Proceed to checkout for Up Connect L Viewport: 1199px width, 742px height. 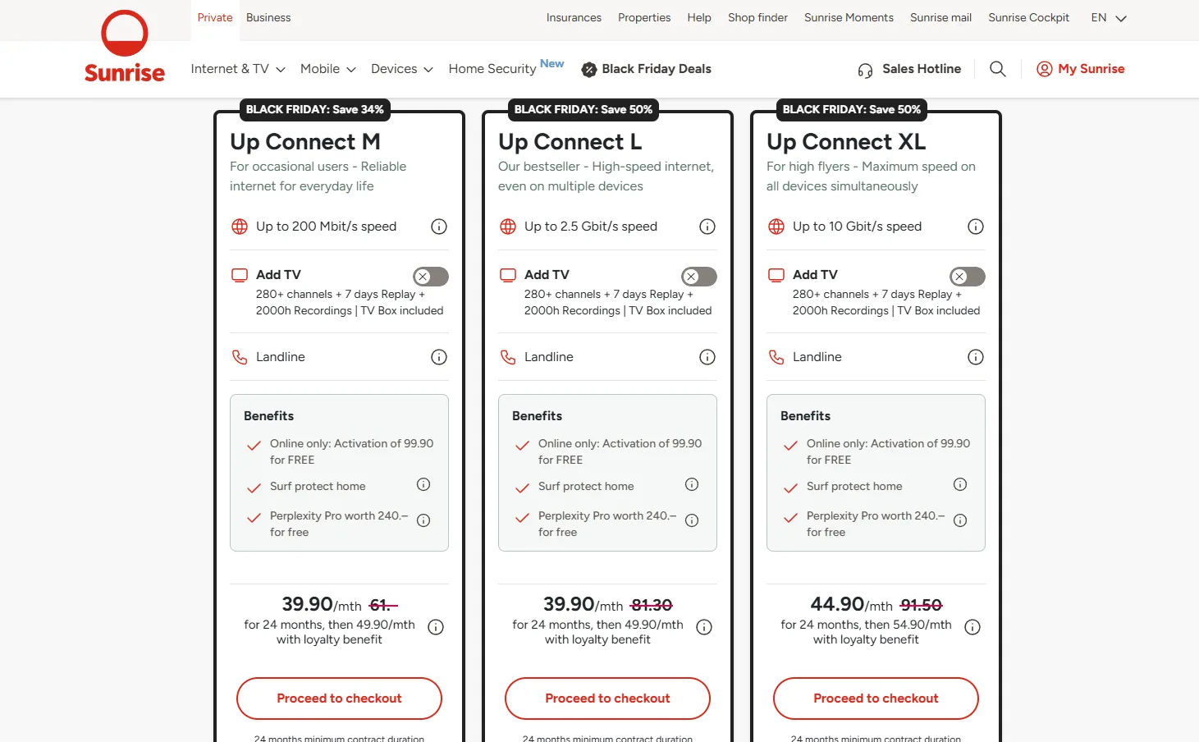click(607, 698)
